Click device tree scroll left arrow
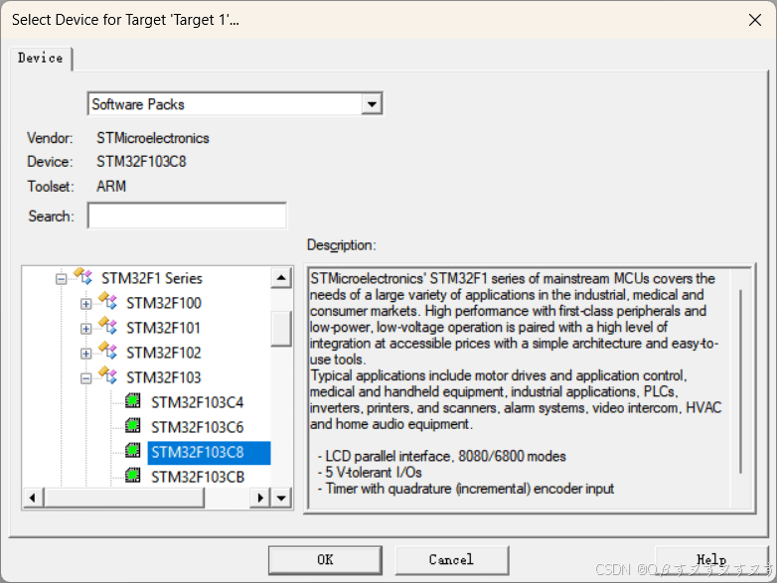This screenshot has width=777, height=583. point(33,498)
